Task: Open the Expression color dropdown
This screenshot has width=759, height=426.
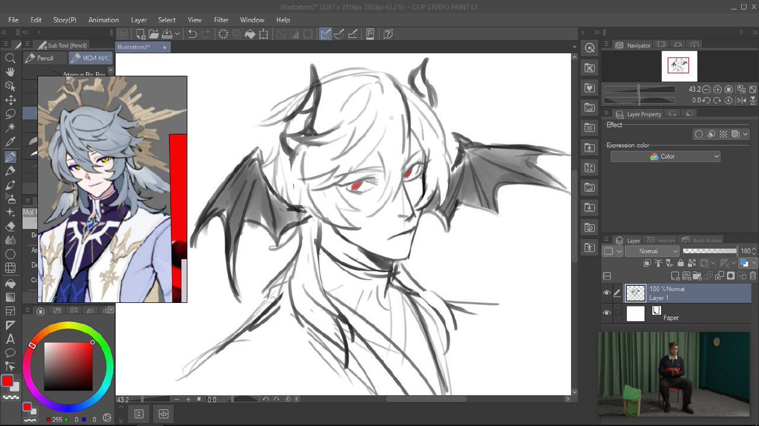Action: 665,157
